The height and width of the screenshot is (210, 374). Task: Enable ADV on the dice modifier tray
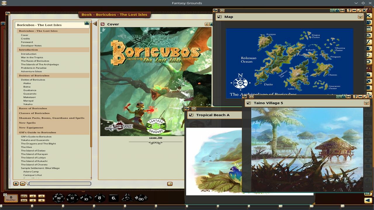tap(24, 197)
